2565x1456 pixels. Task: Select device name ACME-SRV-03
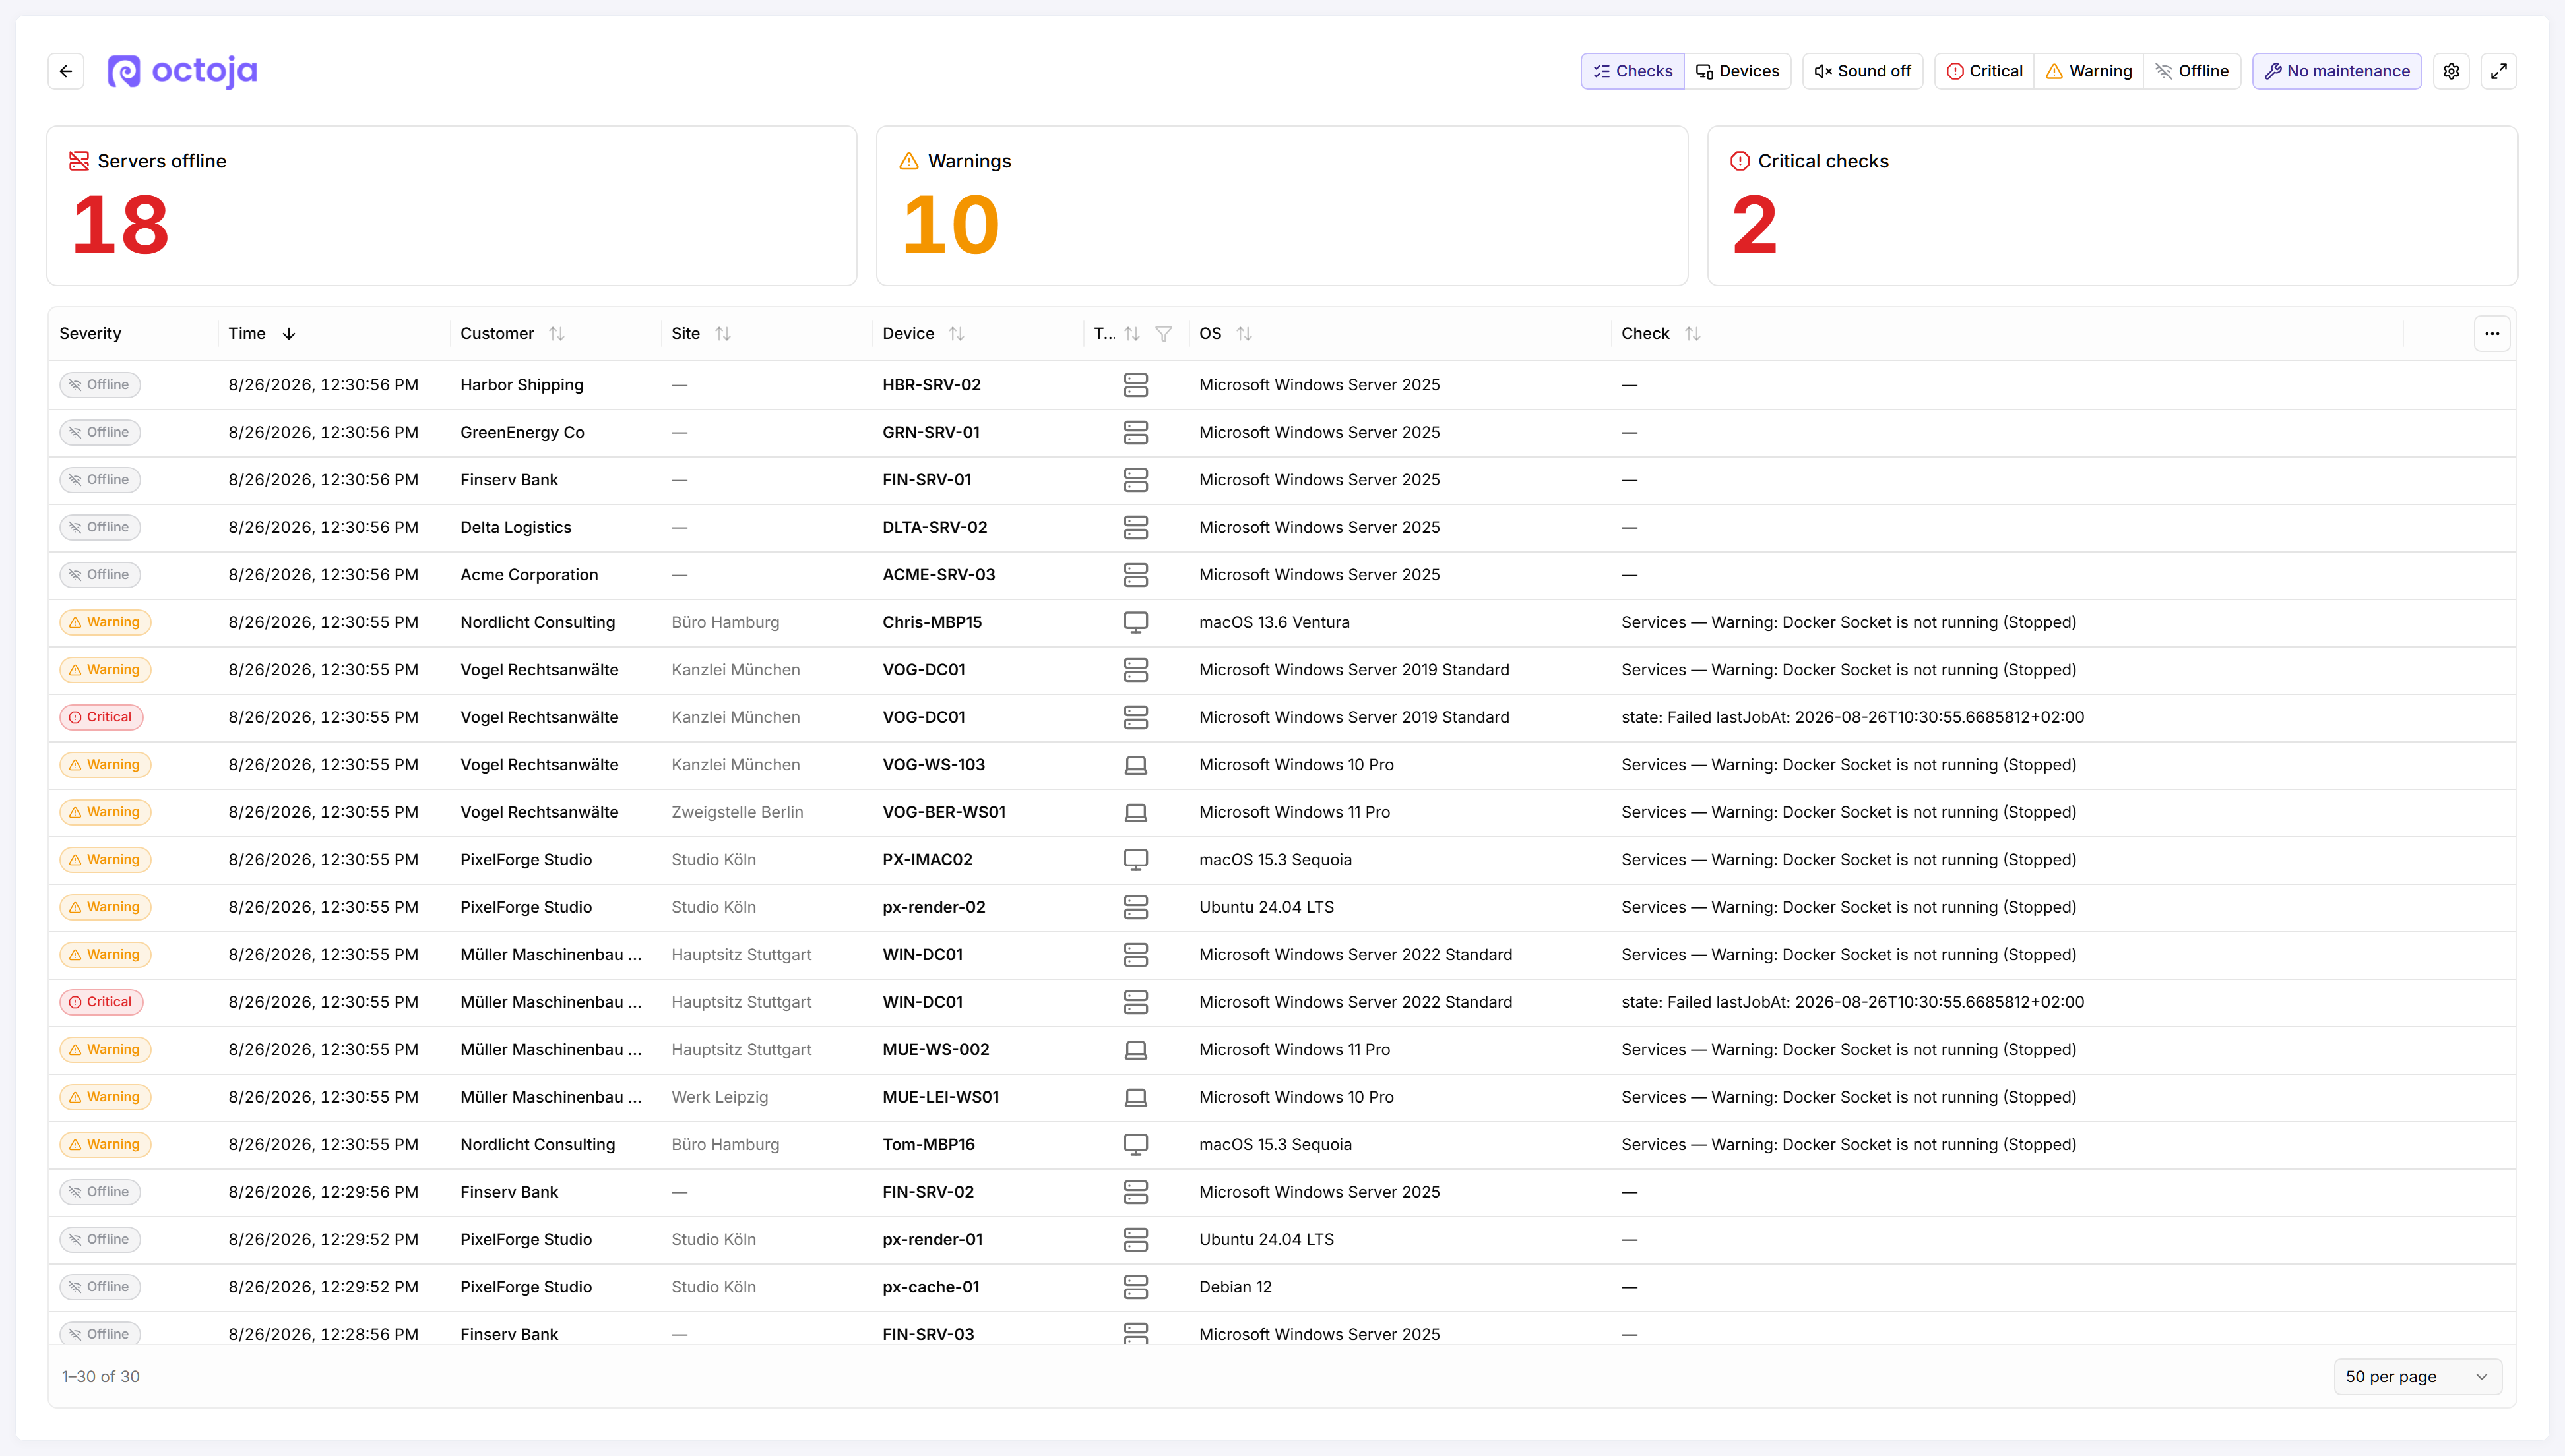pos(939,575)
